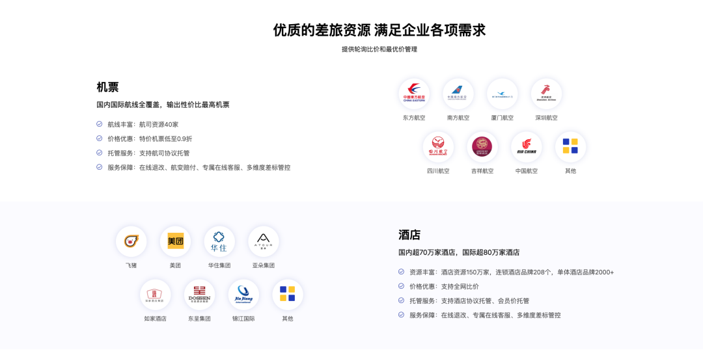Screen dimensions: 703x357
Task: Click the 亚朵集团 label
Action: click(x=263, y=265)
